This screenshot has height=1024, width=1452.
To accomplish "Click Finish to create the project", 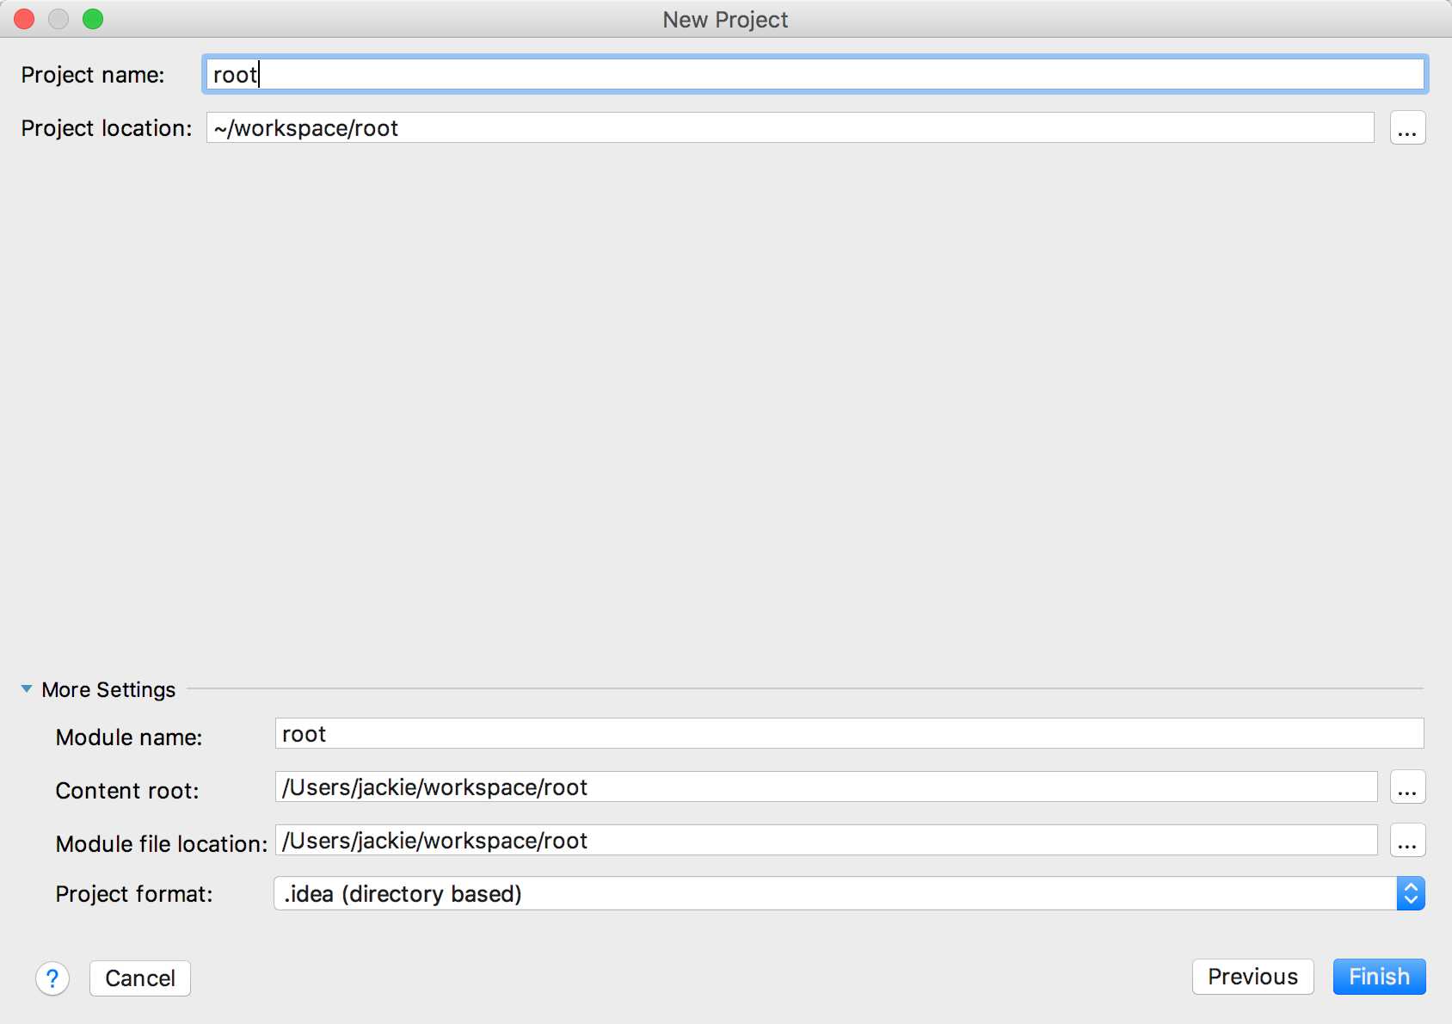I will click(x=1379, y=977).
